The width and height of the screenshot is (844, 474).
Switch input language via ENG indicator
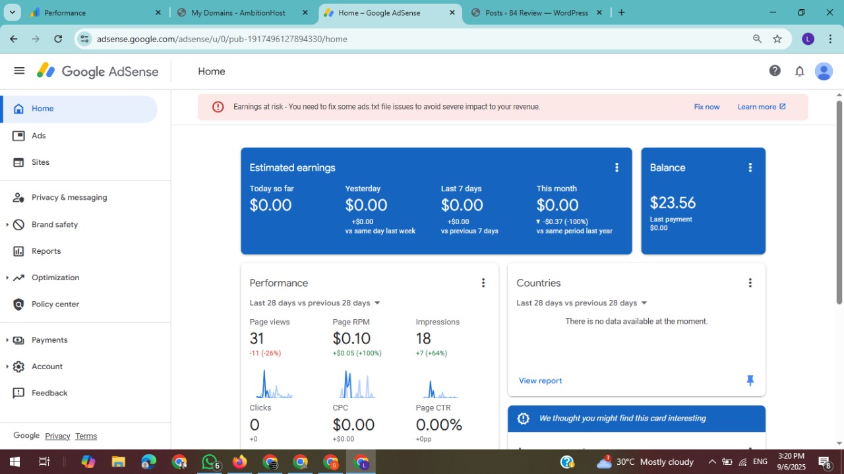(x=760, y=462)
